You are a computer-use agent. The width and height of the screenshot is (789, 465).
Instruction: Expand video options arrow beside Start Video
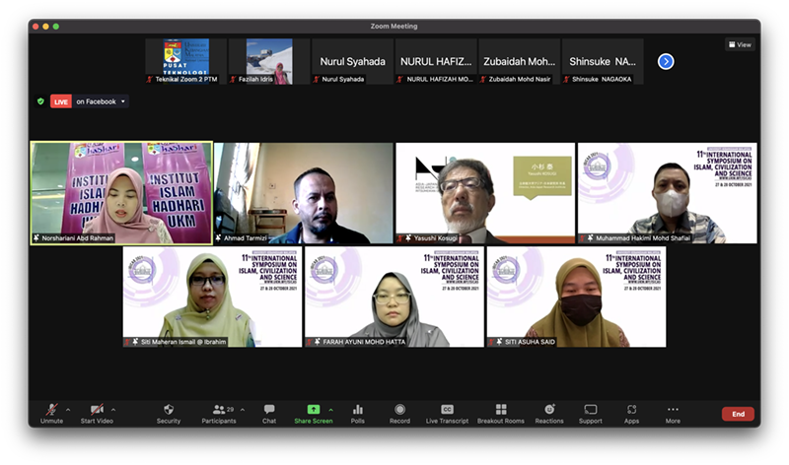pos(113,409)
